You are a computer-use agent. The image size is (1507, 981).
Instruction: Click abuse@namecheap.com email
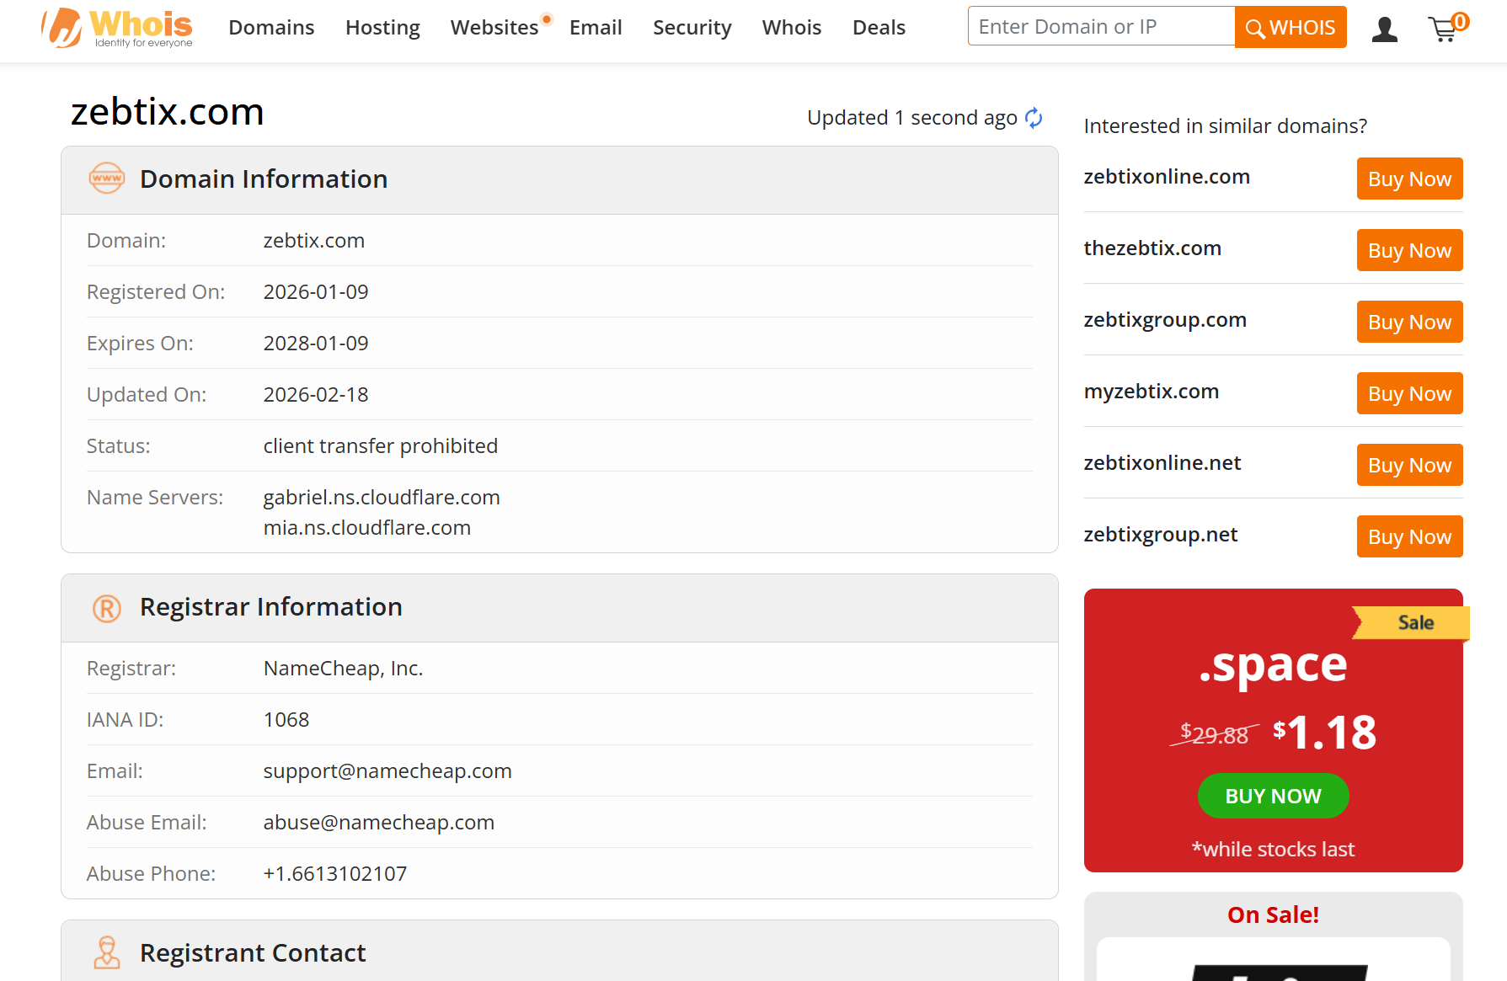(x=379, y=823)
